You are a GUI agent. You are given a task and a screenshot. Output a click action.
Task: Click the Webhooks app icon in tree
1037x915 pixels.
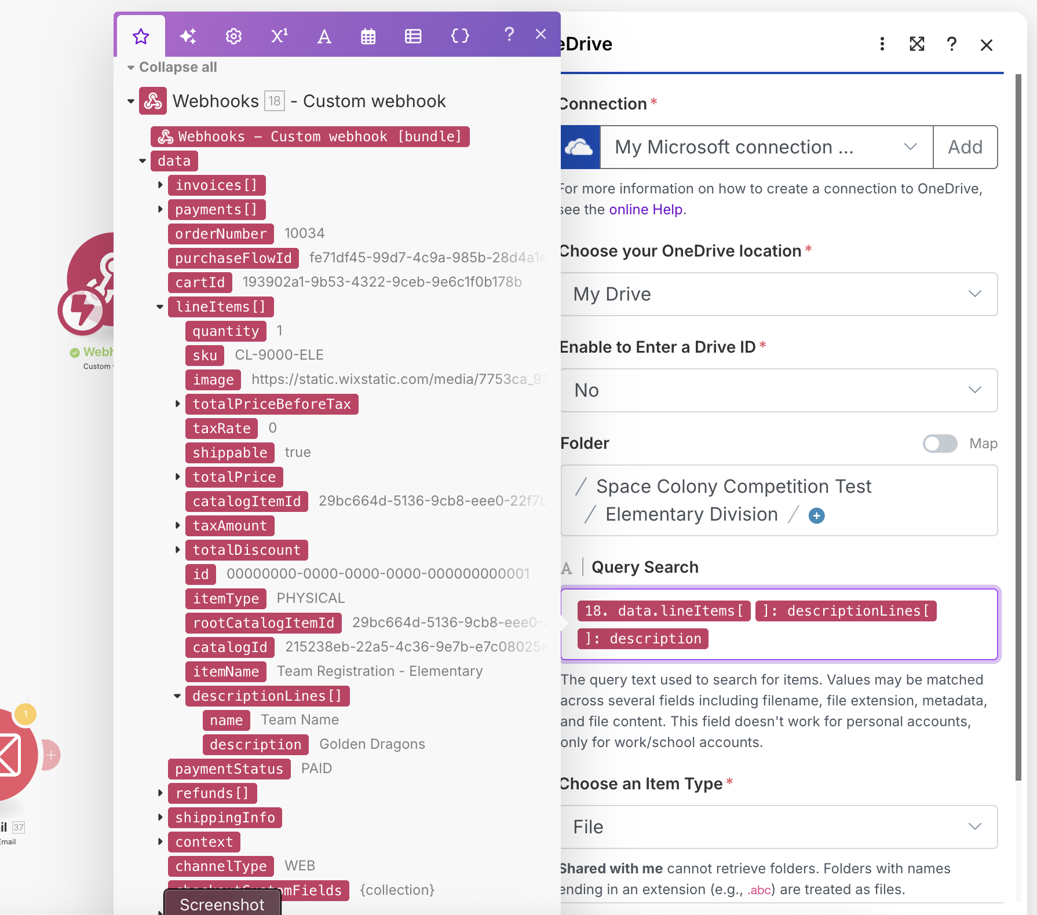pyautogui.click(x=153, y=101)
